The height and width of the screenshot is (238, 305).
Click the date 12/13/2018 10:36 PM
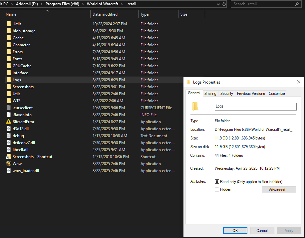point(111,157)
